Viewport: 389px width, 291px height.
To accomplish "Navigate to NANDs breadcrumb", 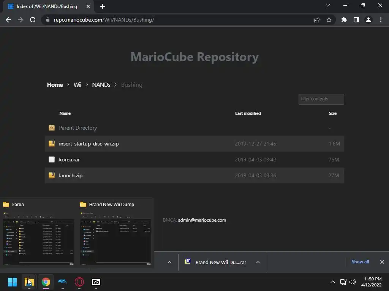I will (x=101, y=85).
